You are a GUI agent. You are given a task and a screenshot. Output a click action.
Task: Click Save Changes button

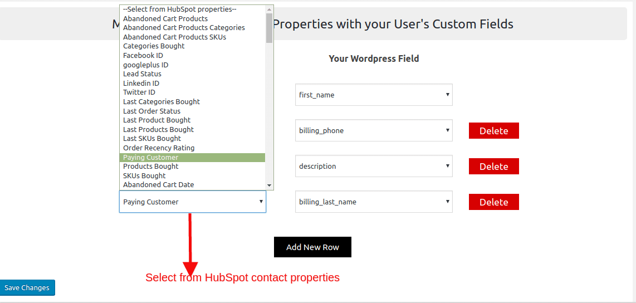[27, 287]
